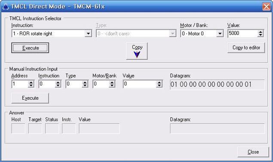The image size is (273, 162).
Task: Decrement the Address spinner
Action: pyautogui.click(x=31, y=86)
